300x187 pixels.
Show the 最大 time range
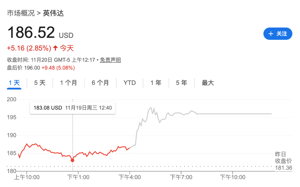tap(208, 83)
